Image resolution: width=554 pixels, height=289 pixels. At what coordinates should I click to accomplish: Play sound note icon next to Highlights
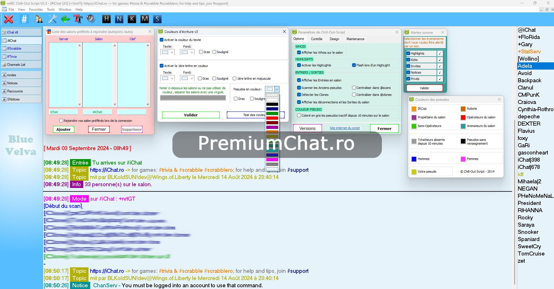(440, 53)
